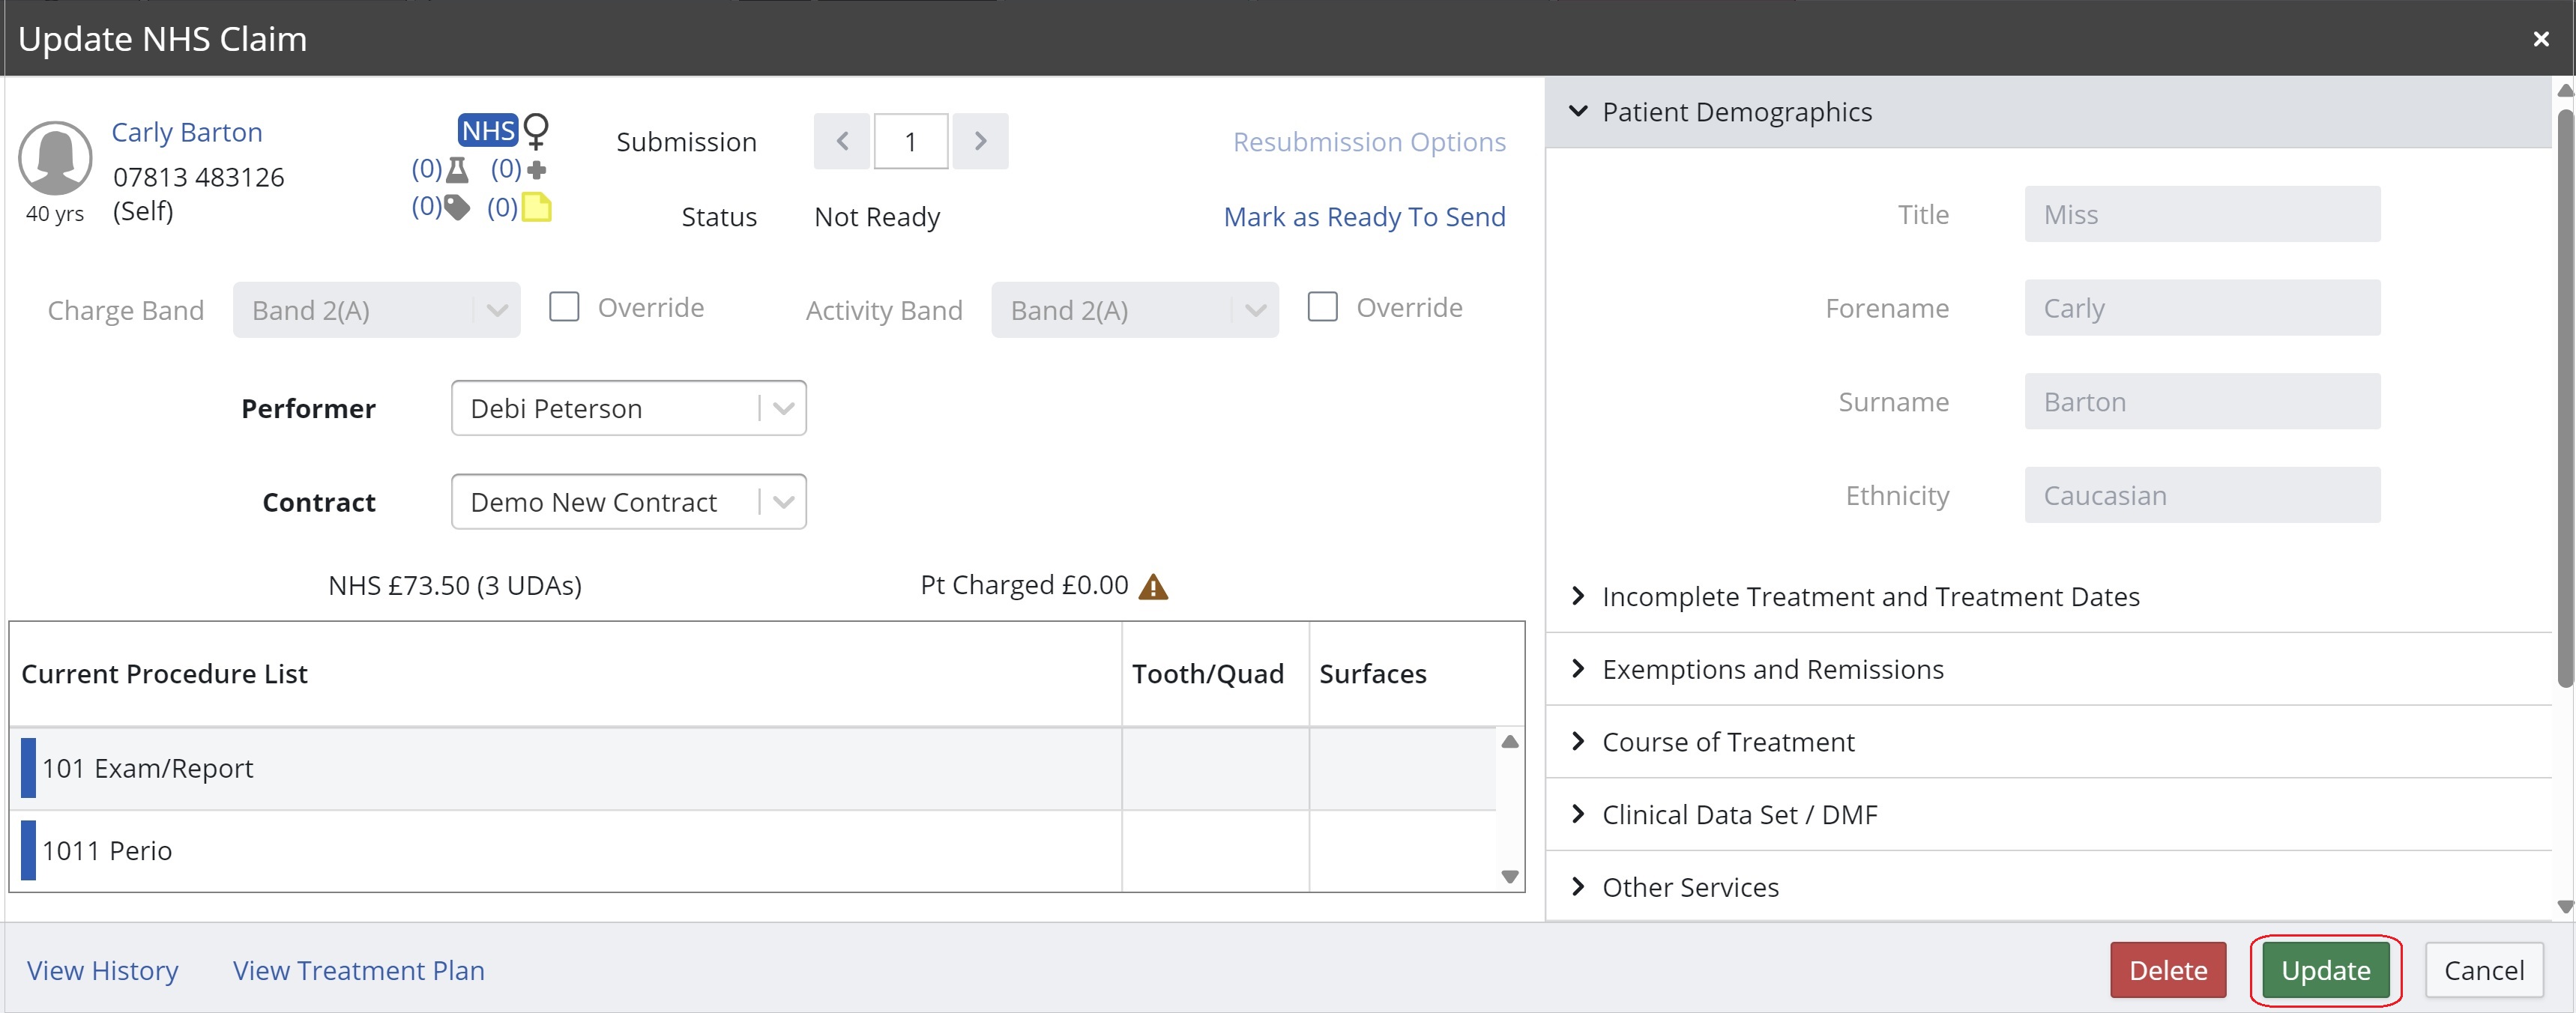The width and height of the screenshot is (2576, 1013).
Task: Click Carly Barton's patient avatar
Action: (55, 158)
